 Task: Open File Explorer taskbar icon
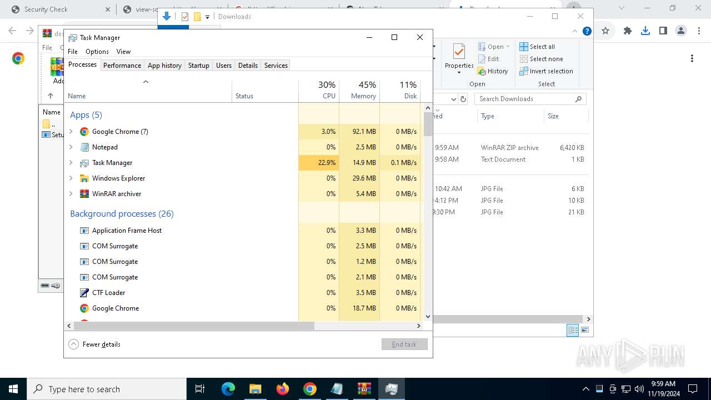[255, 389]
